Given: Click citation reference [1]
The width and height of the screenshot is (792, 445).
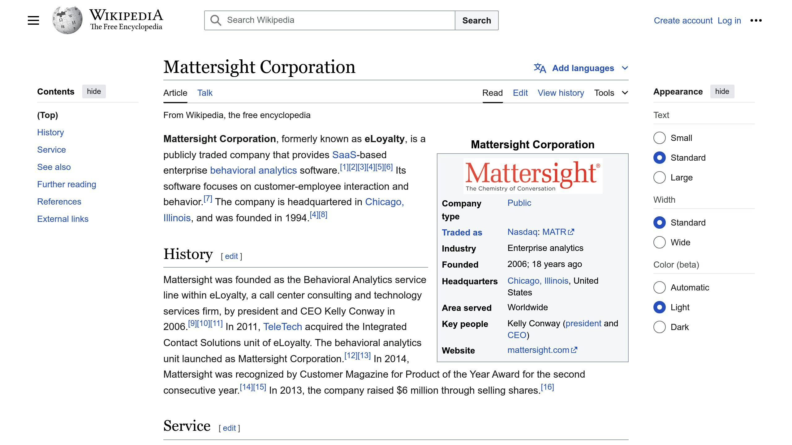Looking at the screenshot, I should (344, 167).
